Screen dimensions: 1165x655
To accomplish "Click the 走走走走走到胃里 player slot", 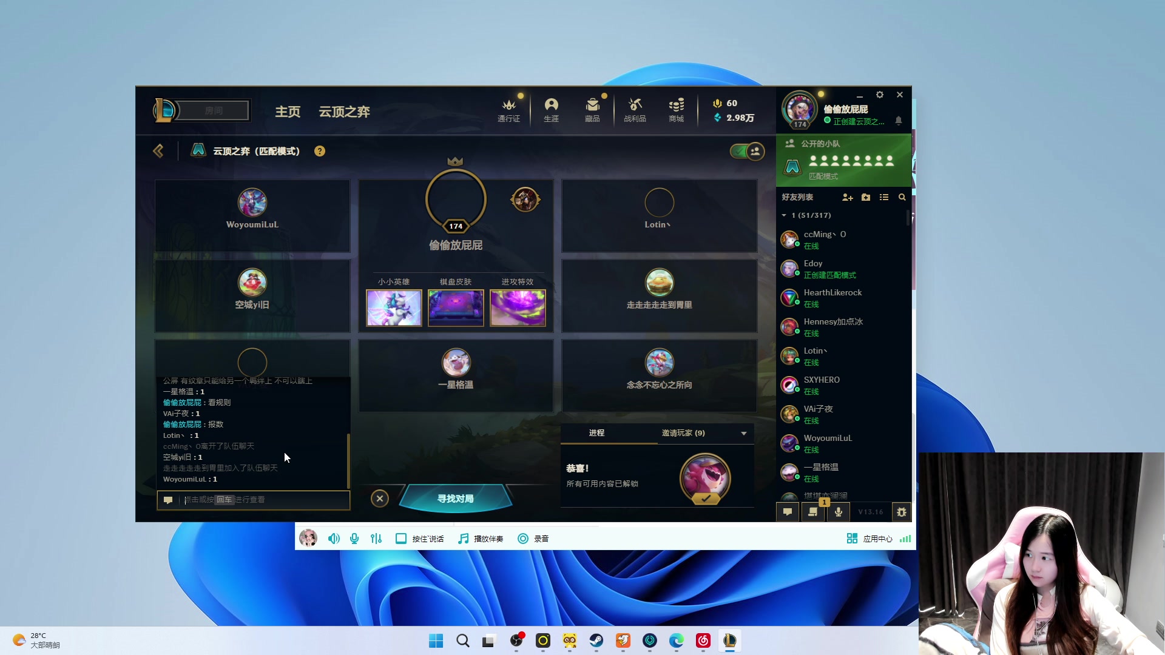I will (x=660, y=296).
